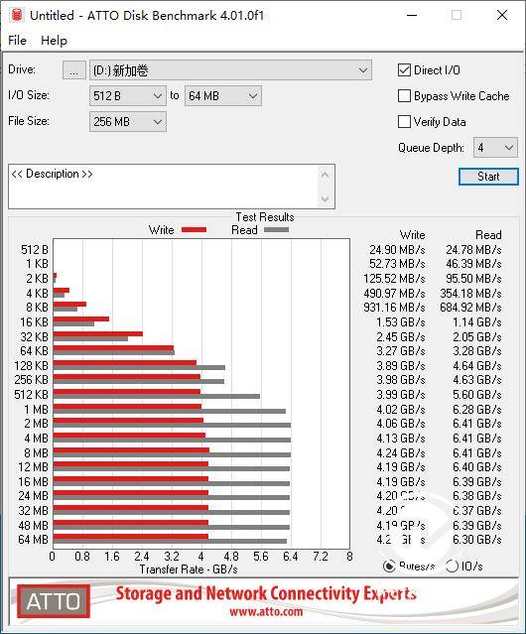Image resolution: width=526 pixels, height=634 pixels.
Task: Click the browse drive '...' button
Action: click(74, 70)
